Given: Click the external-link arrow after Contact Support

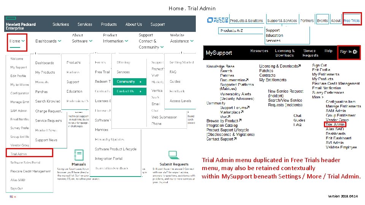Looking at the screenshot, I should [235, 139].
